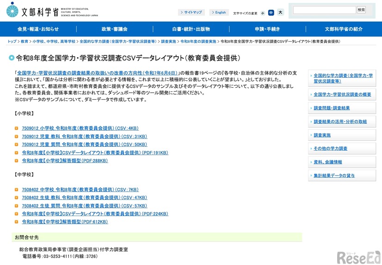Image resolution: width=382 pixels, height=265 pixels.
Task: Set font size to medium (中)
Action: point(271,12)
